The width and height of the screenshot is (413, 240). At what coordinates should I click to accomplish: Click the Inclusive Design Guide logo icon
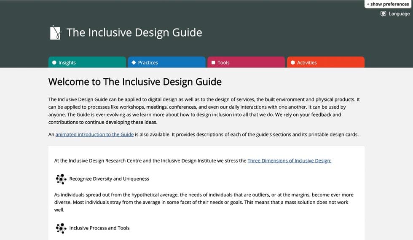point(56,33)
